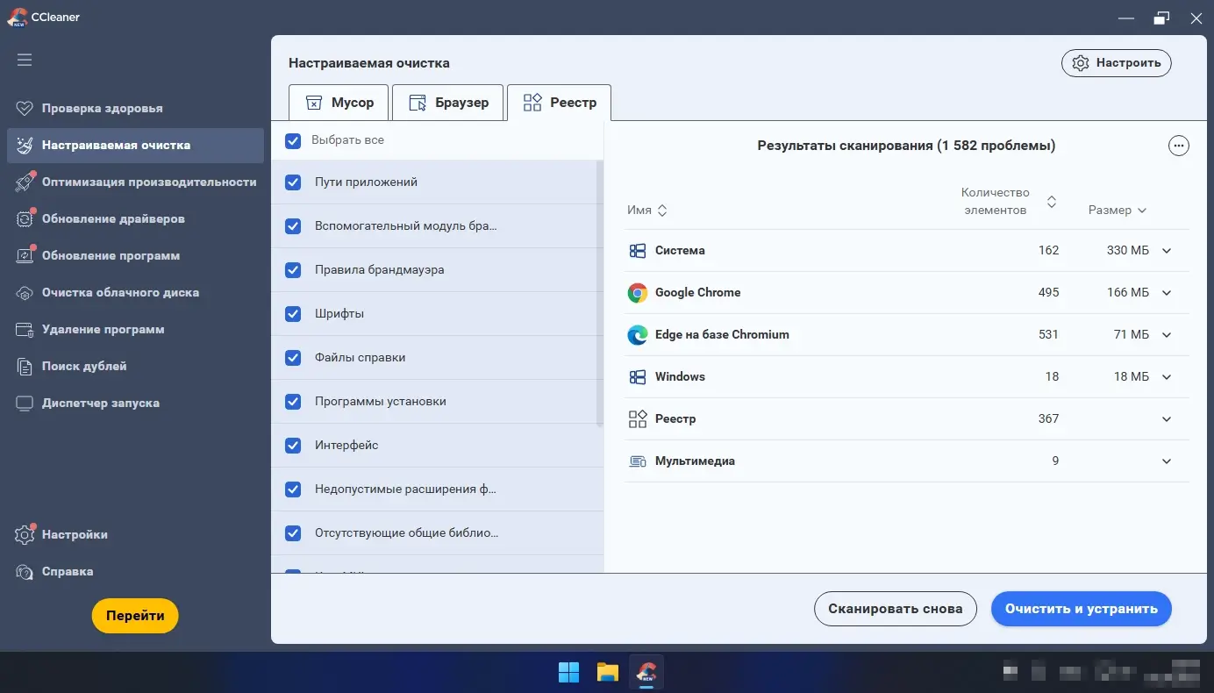Uncheck Интерфейс checkbox
Screen dimensions: 1214x693
click(293, 446)
